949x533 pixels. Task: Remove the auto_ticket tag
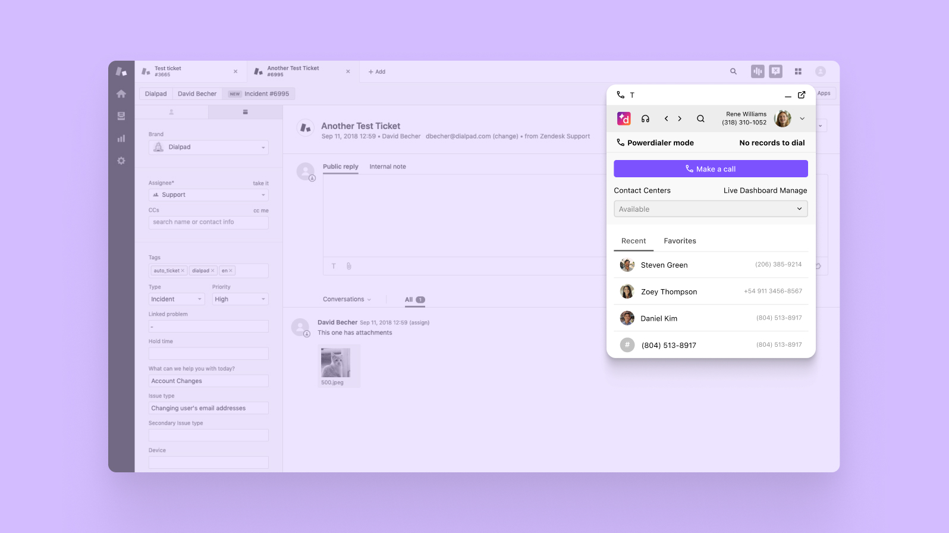(x=183, y=271)
